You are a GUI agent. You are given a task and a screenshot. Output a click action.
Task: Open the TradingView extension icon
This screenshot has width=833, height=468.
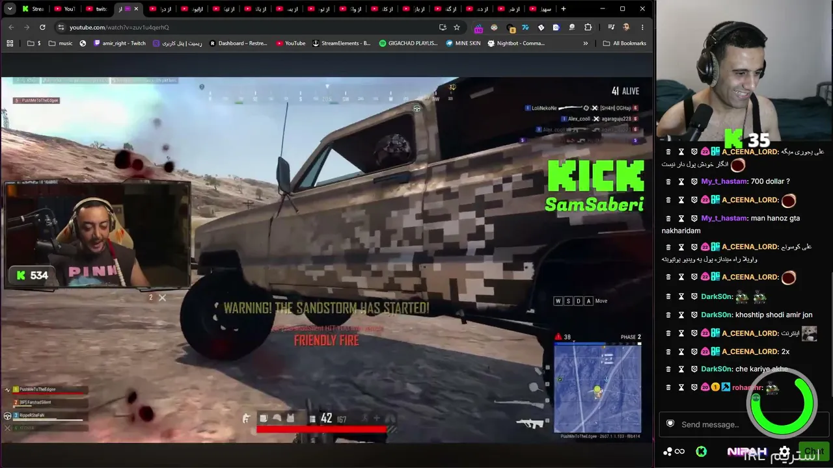[525, 27]
